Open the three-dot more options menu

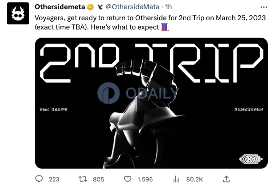264,7
